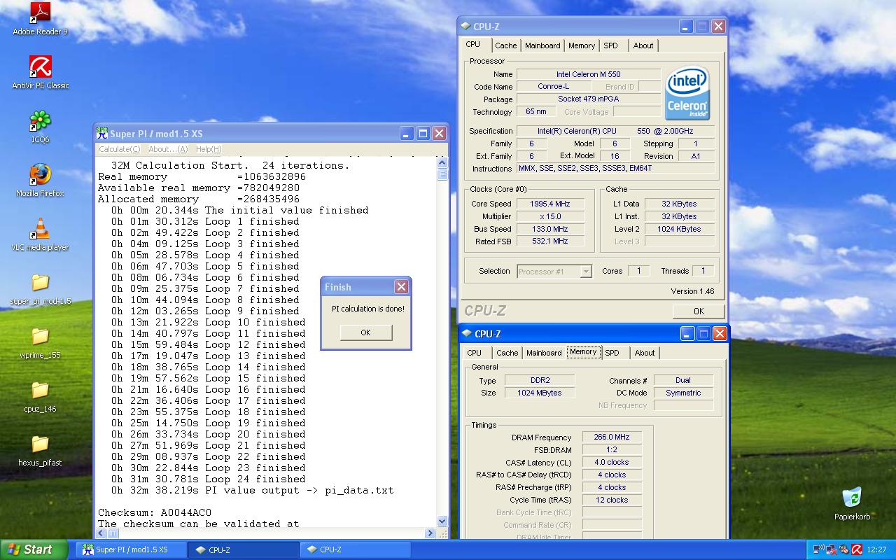This screenshot has height=560, width=896.
Task: Open the Windows Start menu
Action: [x=34, y=549]
